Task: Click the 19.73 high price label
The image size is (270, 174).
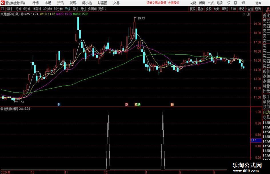Action: tap(141, 19)
